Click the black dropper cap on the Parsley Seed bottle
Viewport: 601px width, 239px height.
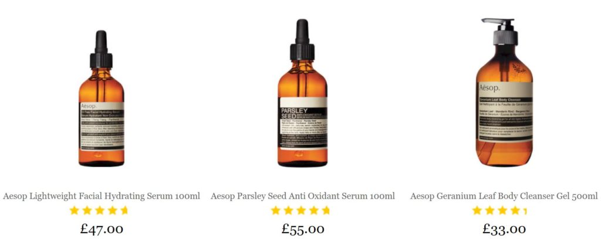(x=302, y=39)
